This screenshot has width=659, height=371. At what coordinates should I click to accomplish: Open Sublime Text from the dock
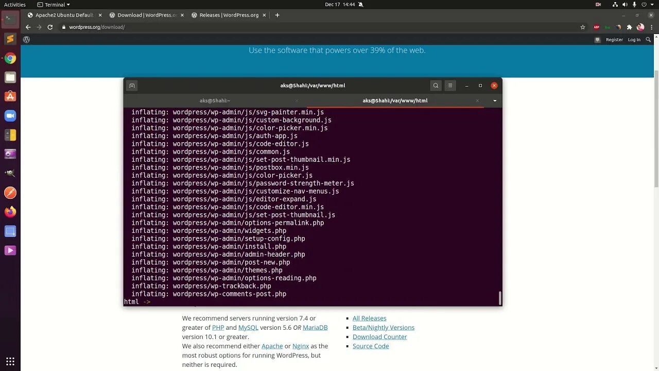pos(10,39)
